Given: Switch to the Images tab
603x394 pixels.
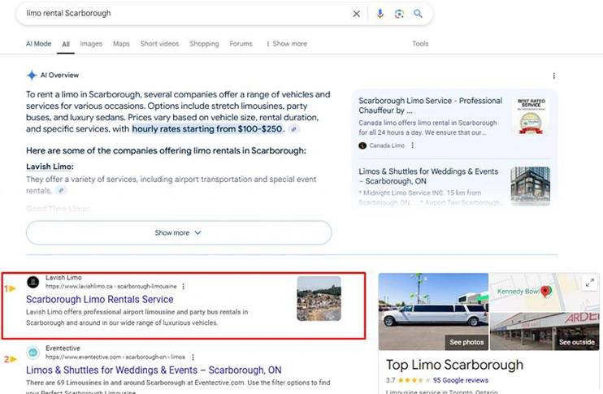Looking at the screenshot, I should pos(91,44).
